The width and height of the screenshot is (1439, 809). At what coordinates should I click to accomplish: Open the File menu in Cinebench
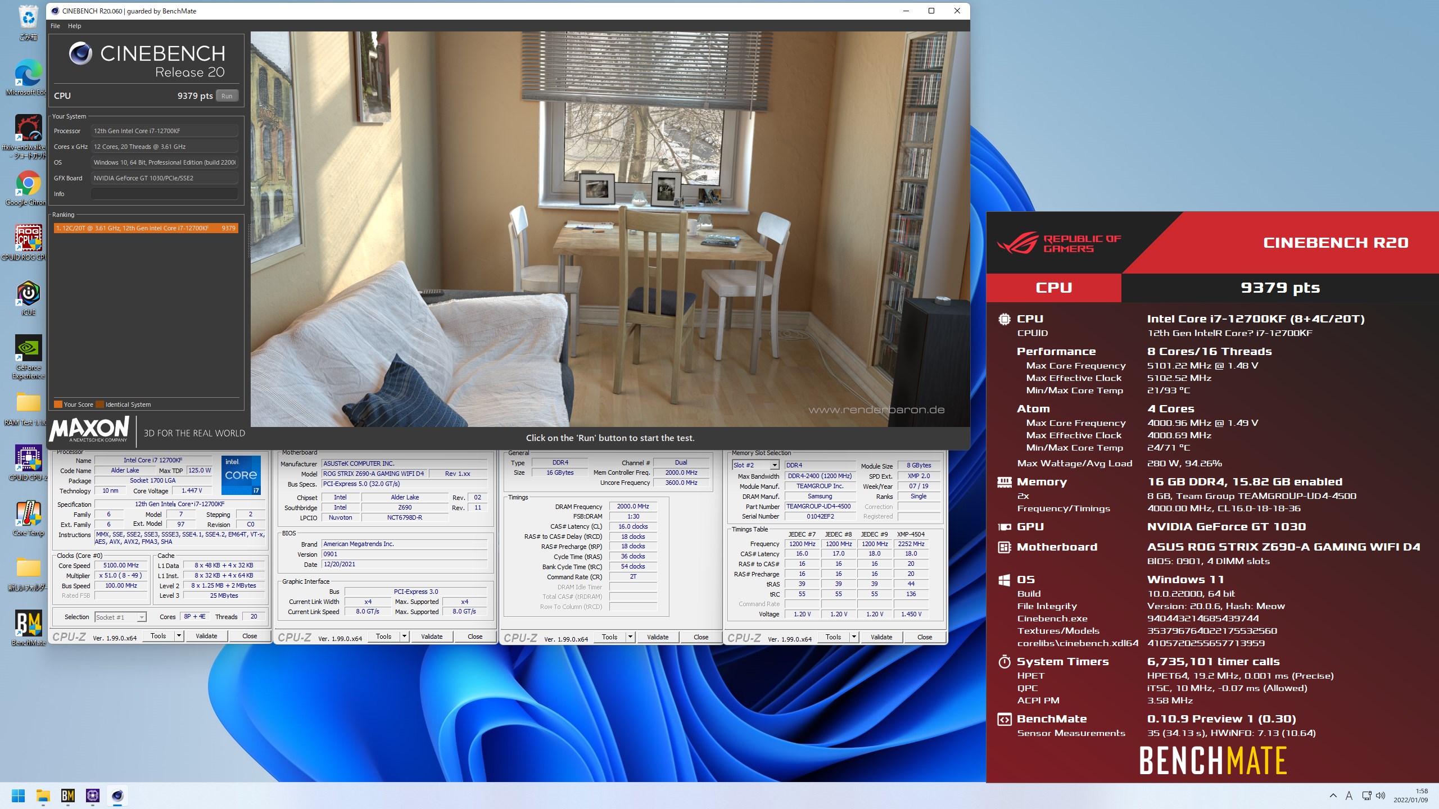[x=55, y=26]
